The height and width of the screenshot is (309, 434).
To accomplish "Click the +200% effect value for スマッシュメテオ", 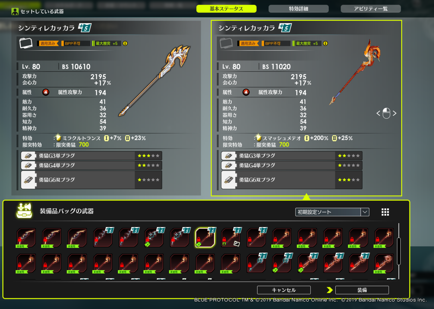I will 319,138.
